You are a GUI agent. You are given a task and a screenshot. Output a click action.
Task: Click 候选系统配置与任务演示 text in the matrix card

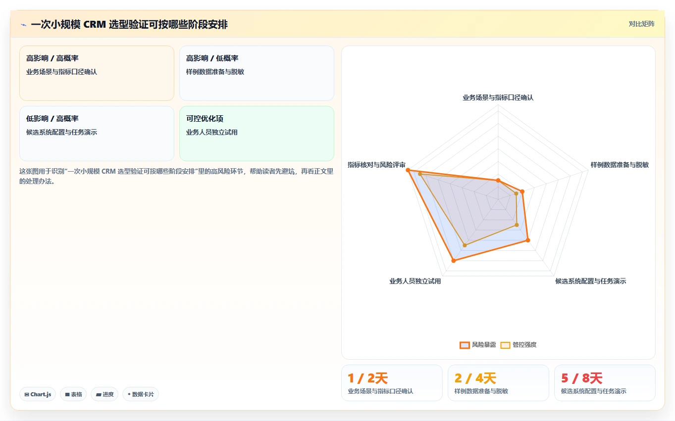(61, 133)
